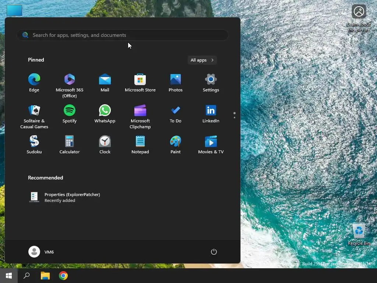Image resolution: width=377 pixels, height=283 pixels.
Task: Select the desktop icon at top-left
Action: tap(14, 10)
